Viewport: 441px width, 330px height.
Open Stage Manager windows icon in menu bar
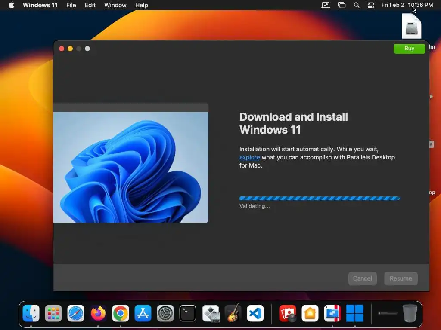tap(342, 5)
